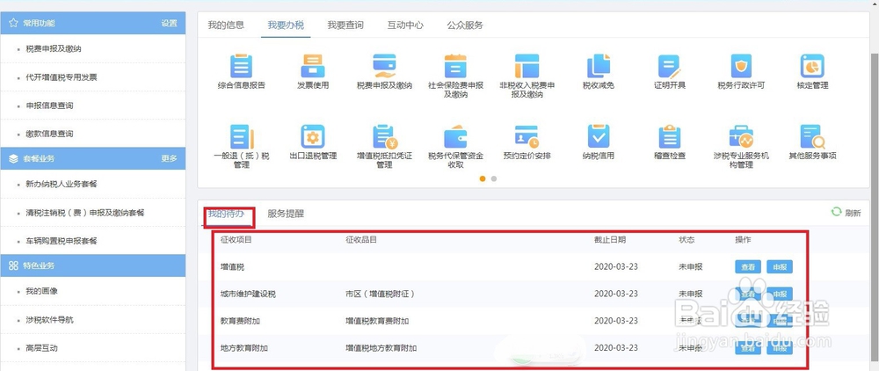Open the 核定管理 icon

point(812,66)
